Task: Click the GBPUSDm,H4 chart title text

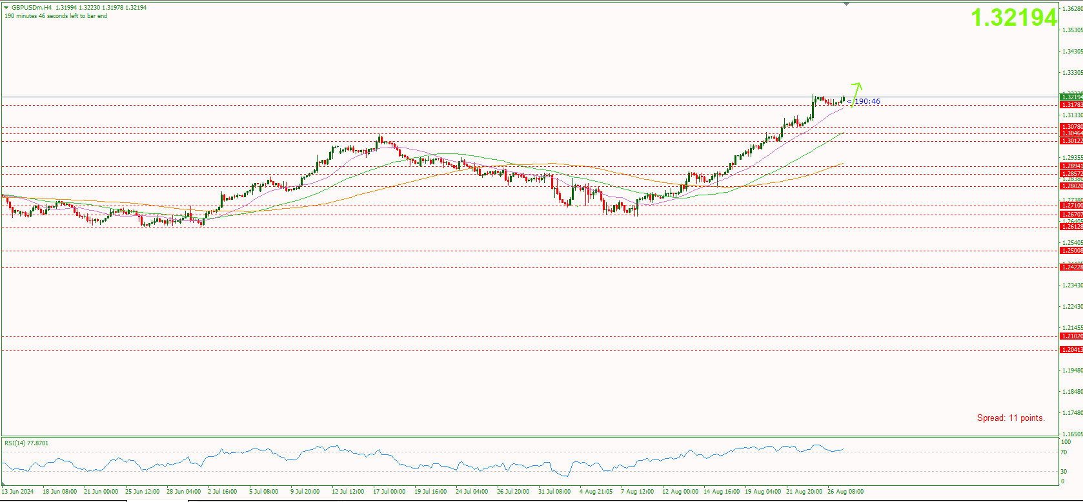Action: (x=32, y=8)
